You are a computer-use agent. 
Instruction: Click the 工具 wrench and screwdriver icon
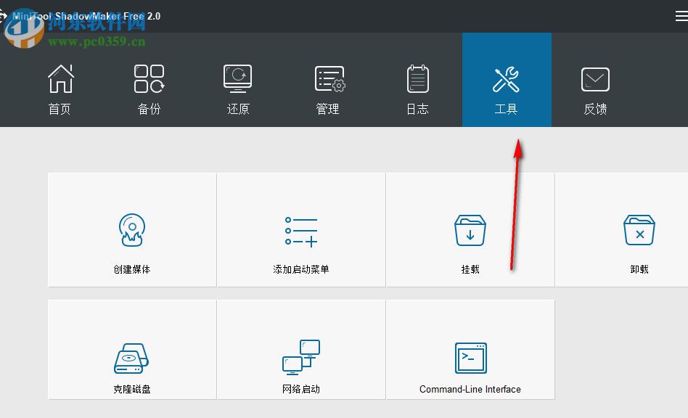(x=506, y=78)
